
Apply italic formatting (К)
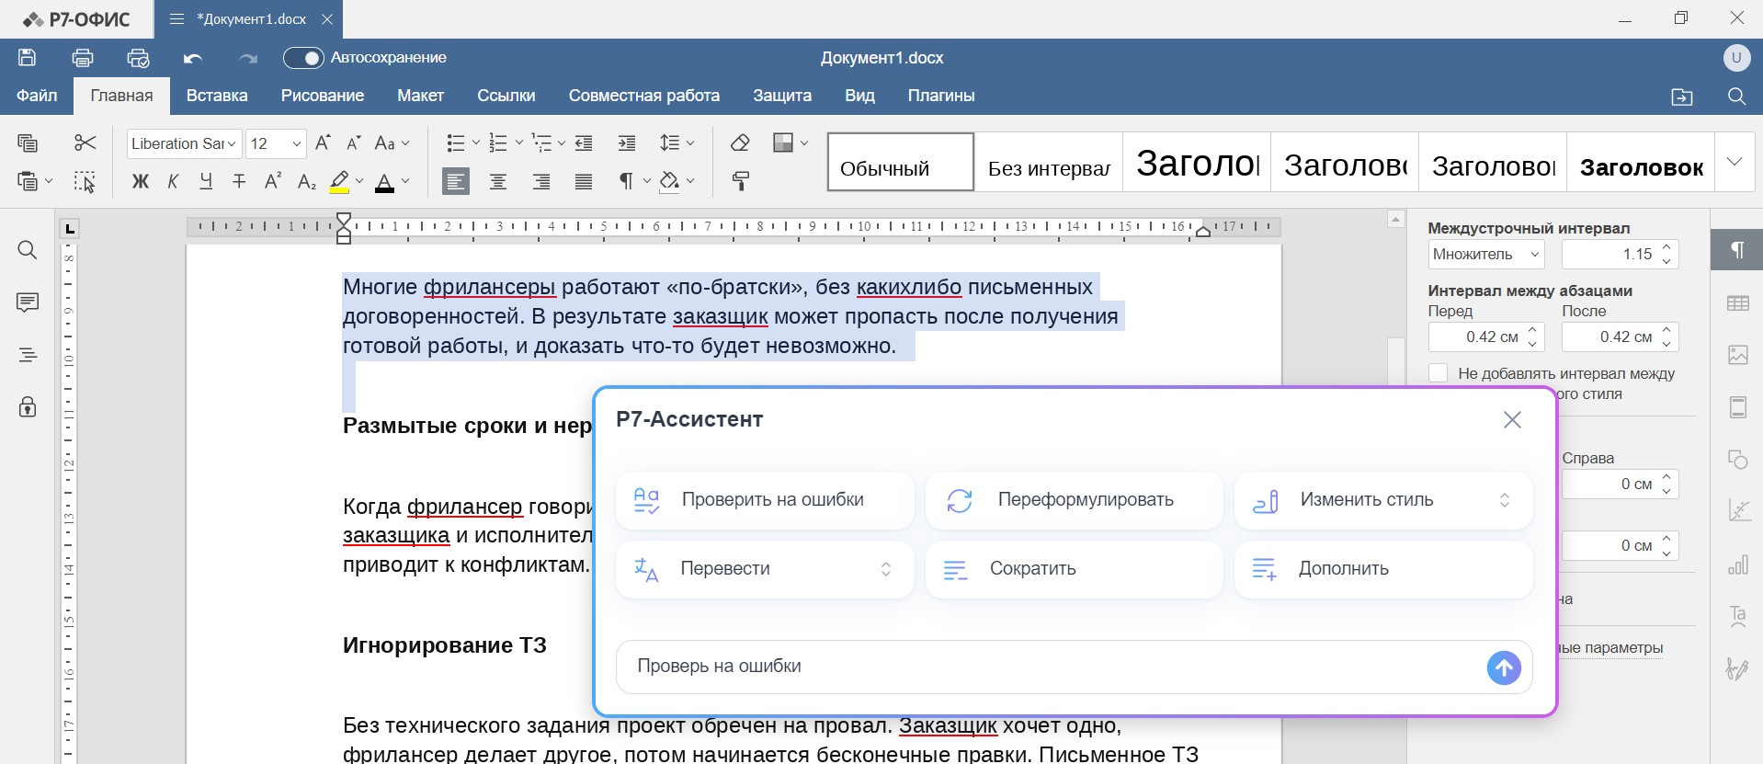173,181
